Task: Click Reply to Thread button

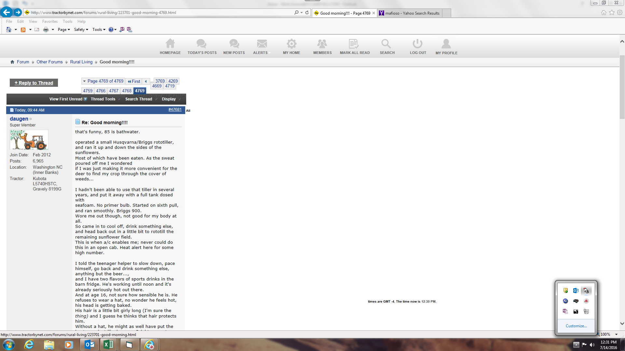Action: click(34, 83)
